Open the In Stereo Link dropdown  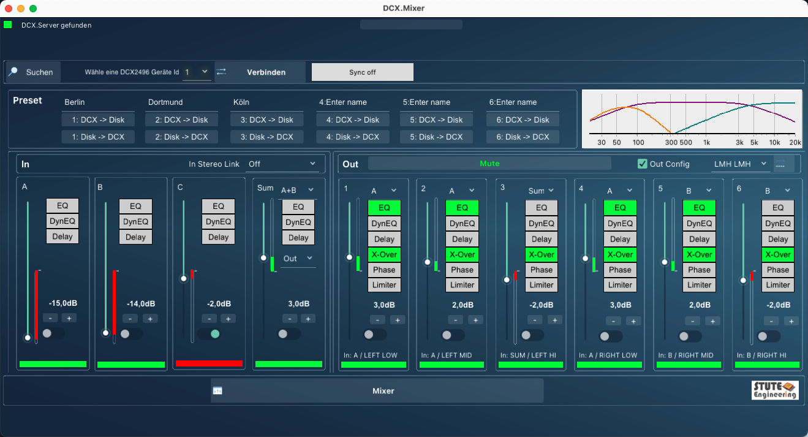click(x=282, y=164)
